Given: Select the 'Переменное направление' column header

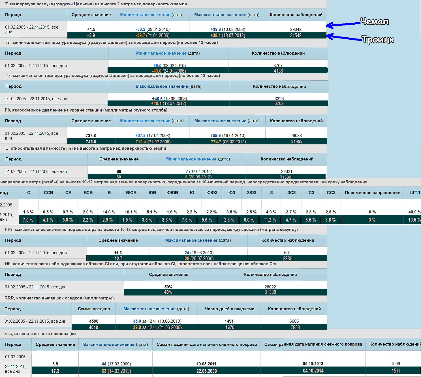Looking at the screenshot, I should pyautogui.click(x=372, y=193).
